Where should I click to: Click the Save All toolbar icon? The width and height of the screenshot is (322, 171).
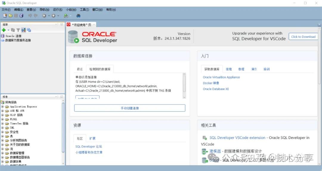pos(21,15)
